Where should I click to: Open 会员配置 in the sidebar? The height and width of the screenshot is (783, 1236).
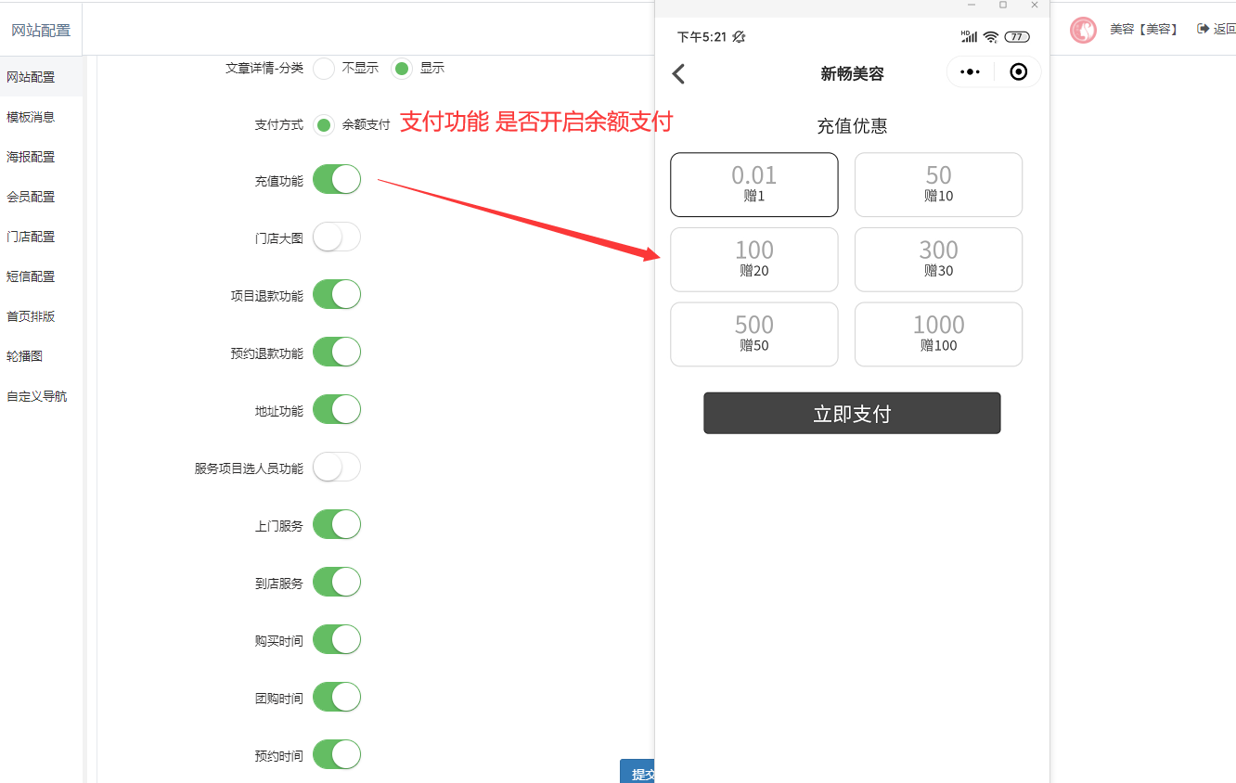[x=41, y=197]
